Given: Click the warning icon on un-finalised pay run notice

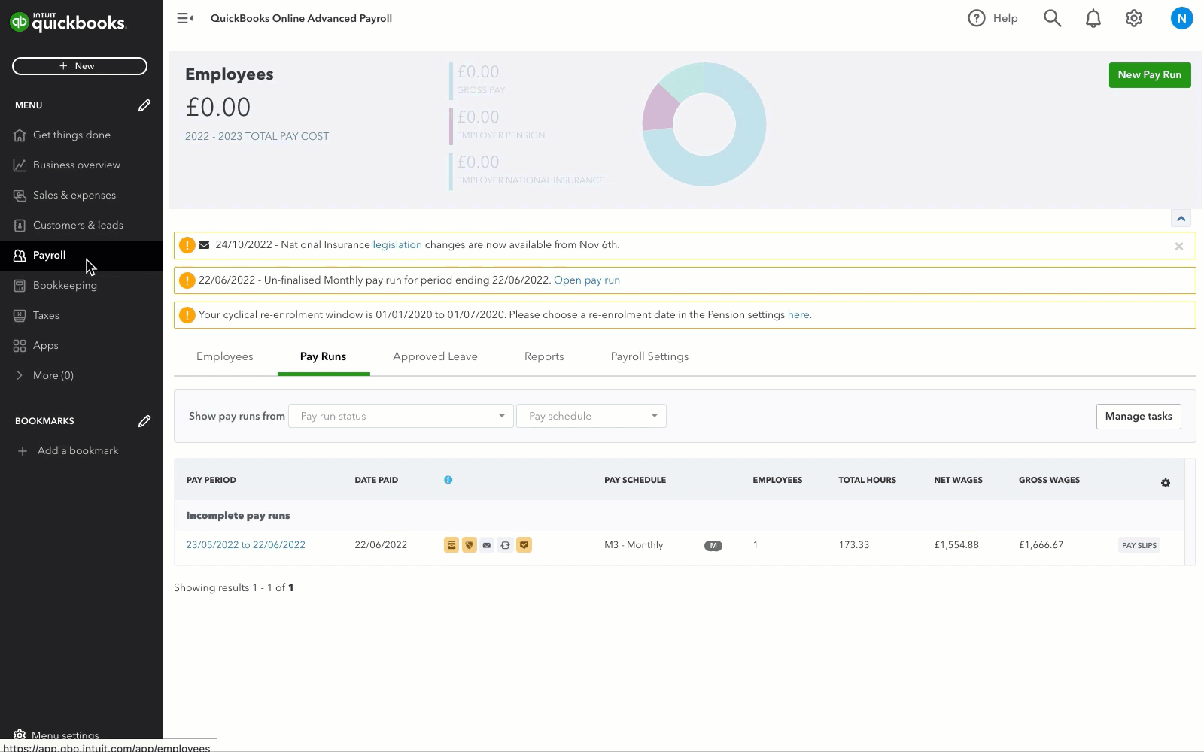Looking at the screenshot, I should pyautogui.click(x=187, y=280).
